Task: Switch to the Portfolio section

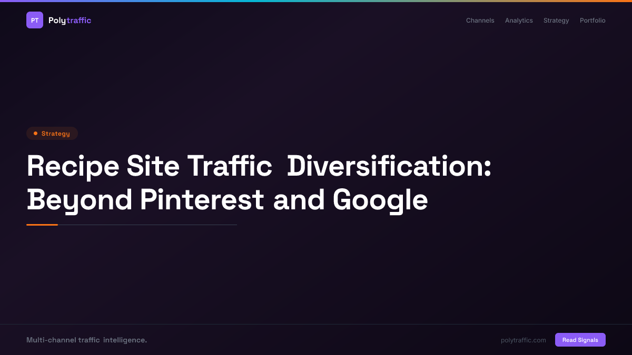Action: (592, 21)
